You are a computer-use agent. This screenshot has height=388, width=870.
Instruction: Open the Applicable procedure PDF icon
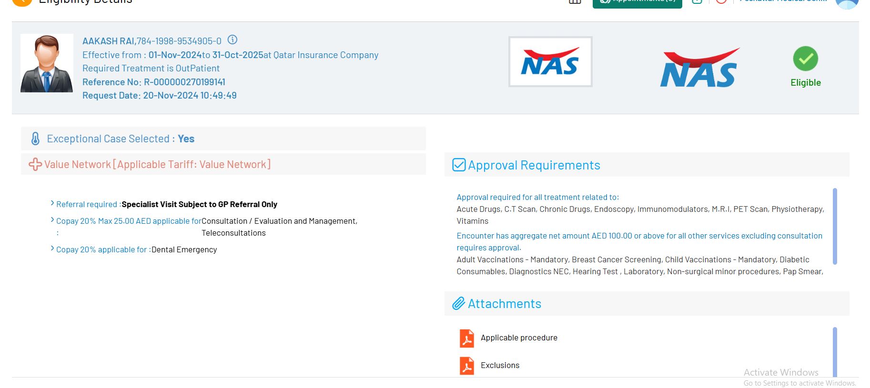pos(466,338)
